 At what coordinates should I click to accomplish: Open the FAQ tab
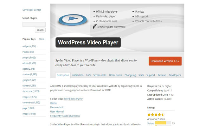(x=88, y=75)
